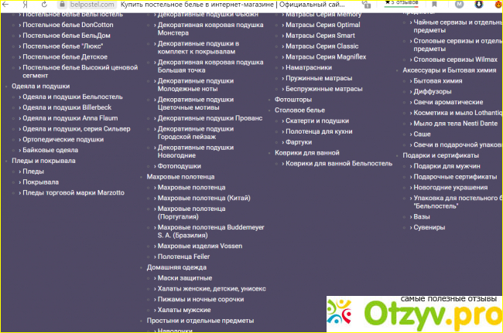Viewport: 503px width, 333px height.
Task: Open "Маски защитные" link
Action: 183,277
